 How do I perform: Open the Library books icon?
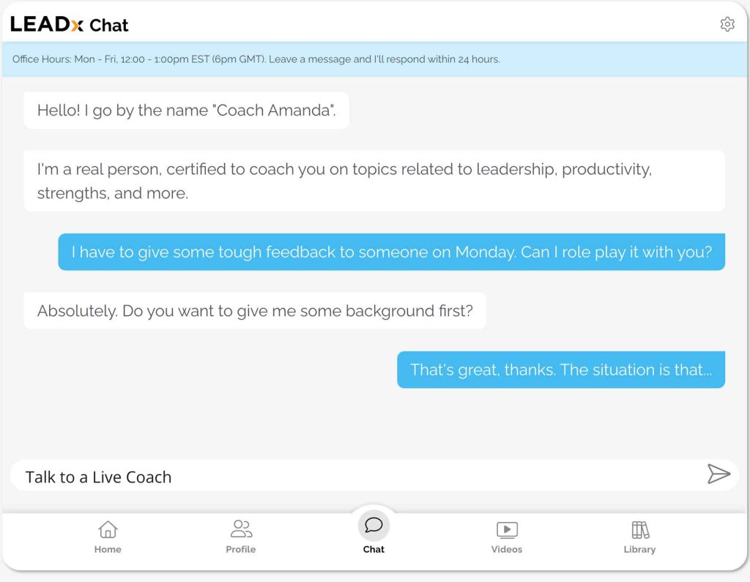pyautogui.click(x=639, y=529)
